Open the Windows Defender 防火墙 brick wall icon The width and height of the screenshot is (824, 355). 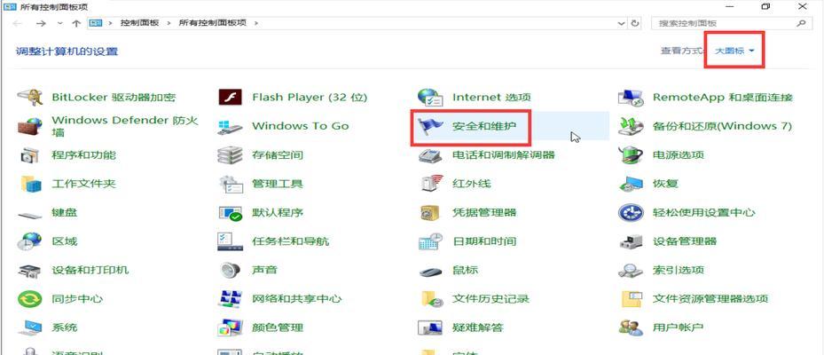[30, 126]
